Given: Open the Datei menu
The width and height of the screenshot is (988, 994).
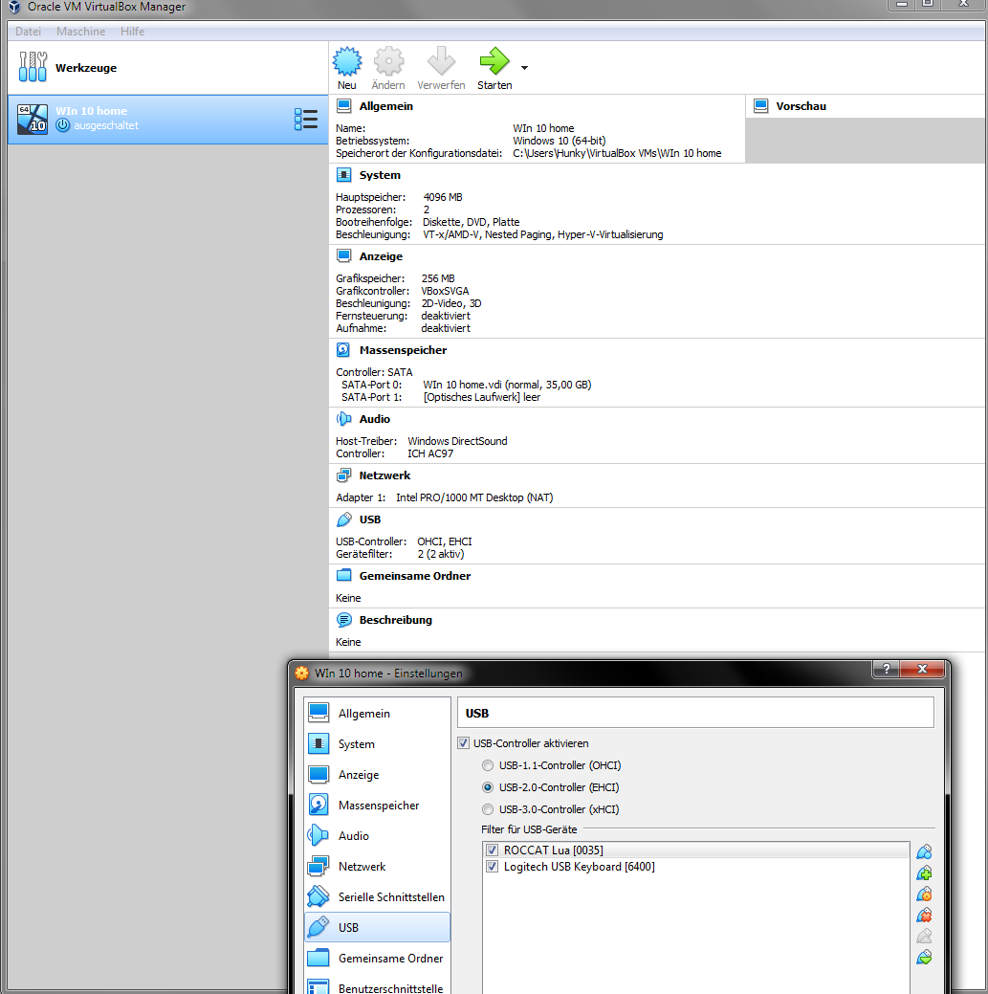Looking at the screenshot, I should click(x=28, y=31).
